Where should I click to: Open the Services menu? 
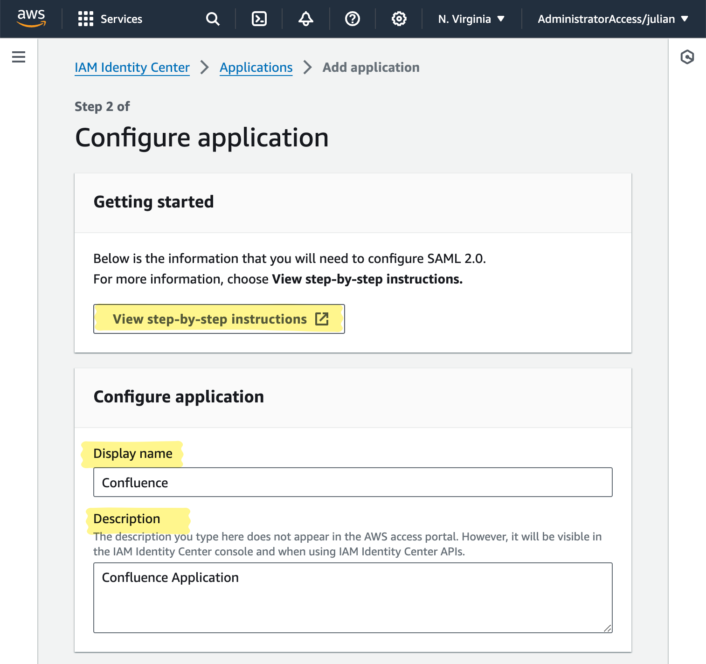tap(121, 19)
